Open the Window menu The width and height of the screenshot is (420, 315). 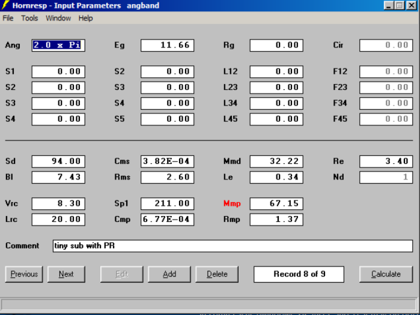(58, 18)
